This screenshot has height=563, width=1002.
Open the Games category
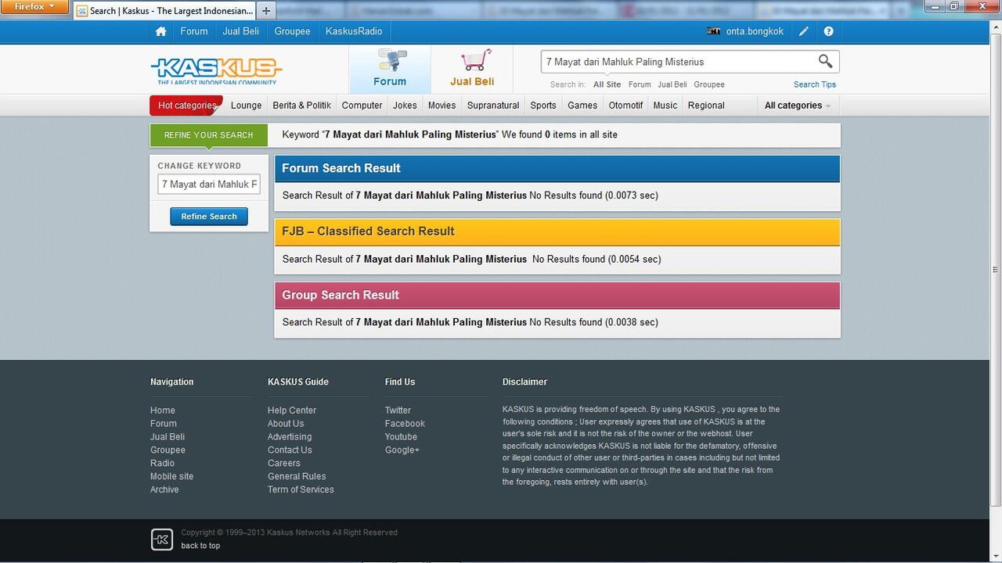tap(582, 106)
